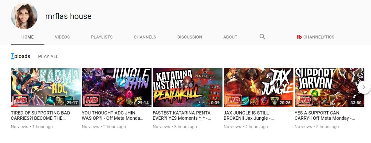Click PLAY ALL for uploads
371x143 pixels.
tap(48, 56)
